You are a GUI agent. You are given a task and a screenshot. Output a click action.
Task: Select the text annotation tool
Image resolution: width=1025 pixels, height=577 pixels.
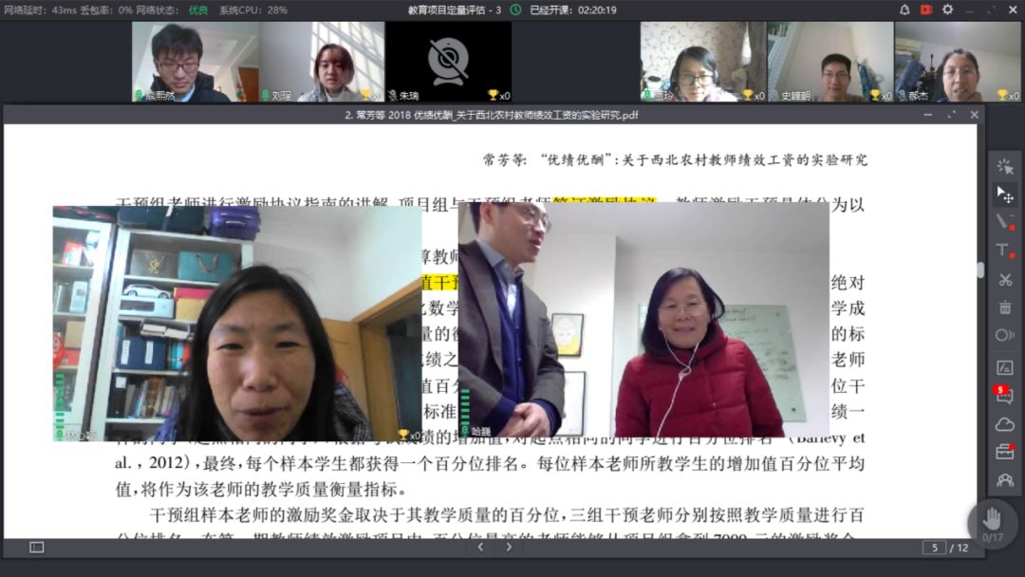(x=1003, y=251)
